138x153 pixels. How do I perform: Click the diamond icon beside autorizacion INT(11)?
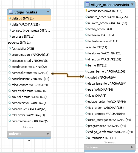point(86,138)
